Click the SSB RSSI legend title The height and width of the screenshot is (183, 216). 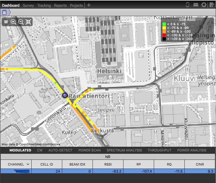[187, 20]
